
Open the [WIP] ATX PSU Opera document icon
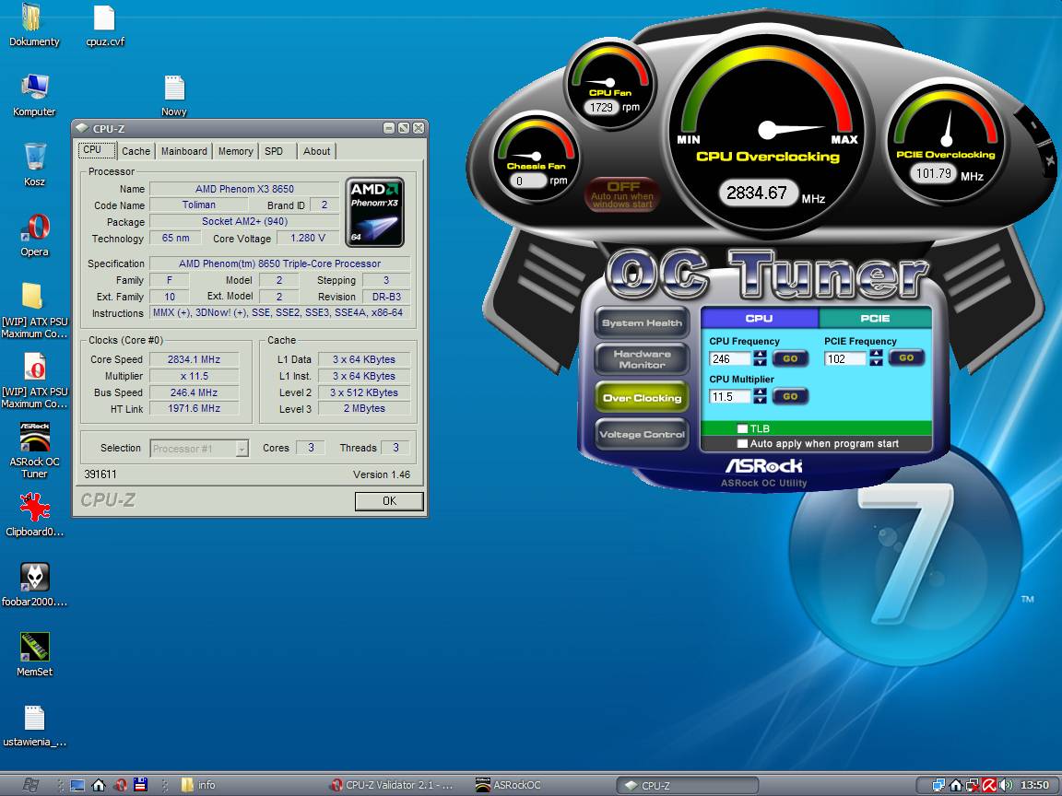34,367
